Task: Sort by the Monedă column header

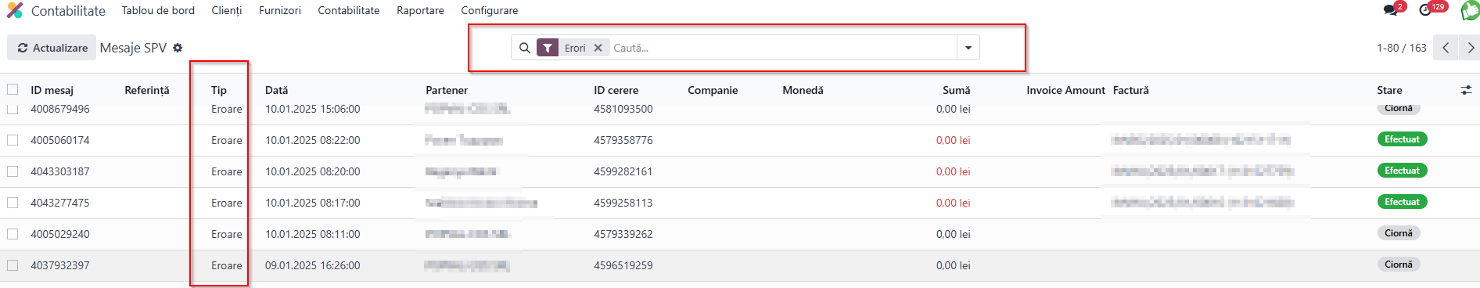Action: [x=803, y=90]
